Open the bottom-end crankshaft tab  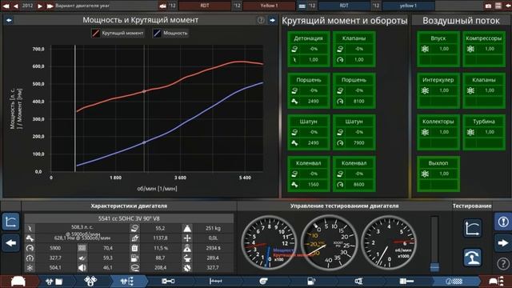coord(168,281)
